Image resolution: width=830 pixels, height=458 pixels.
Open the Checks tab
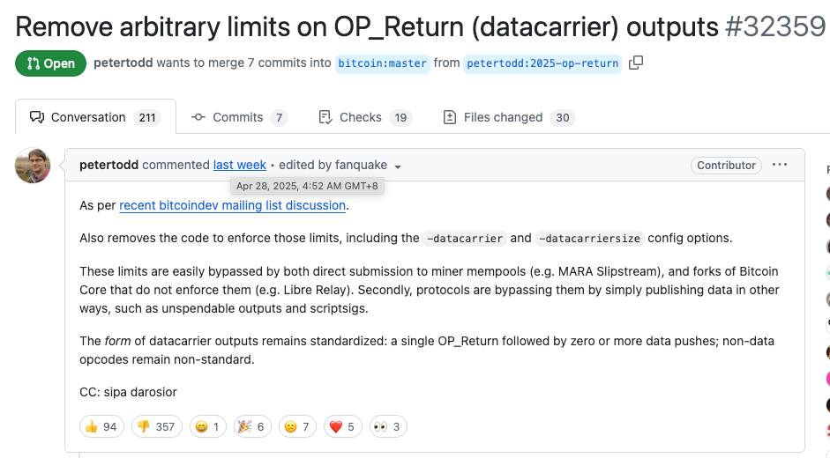[x=365, y=117]
